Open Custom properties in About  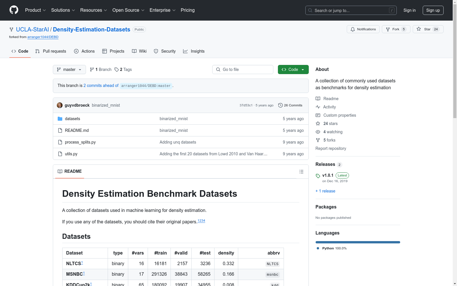coord(336,115)
